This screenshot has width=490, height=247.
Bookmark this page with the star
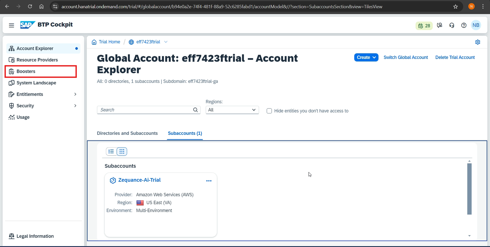pos(455,6)
